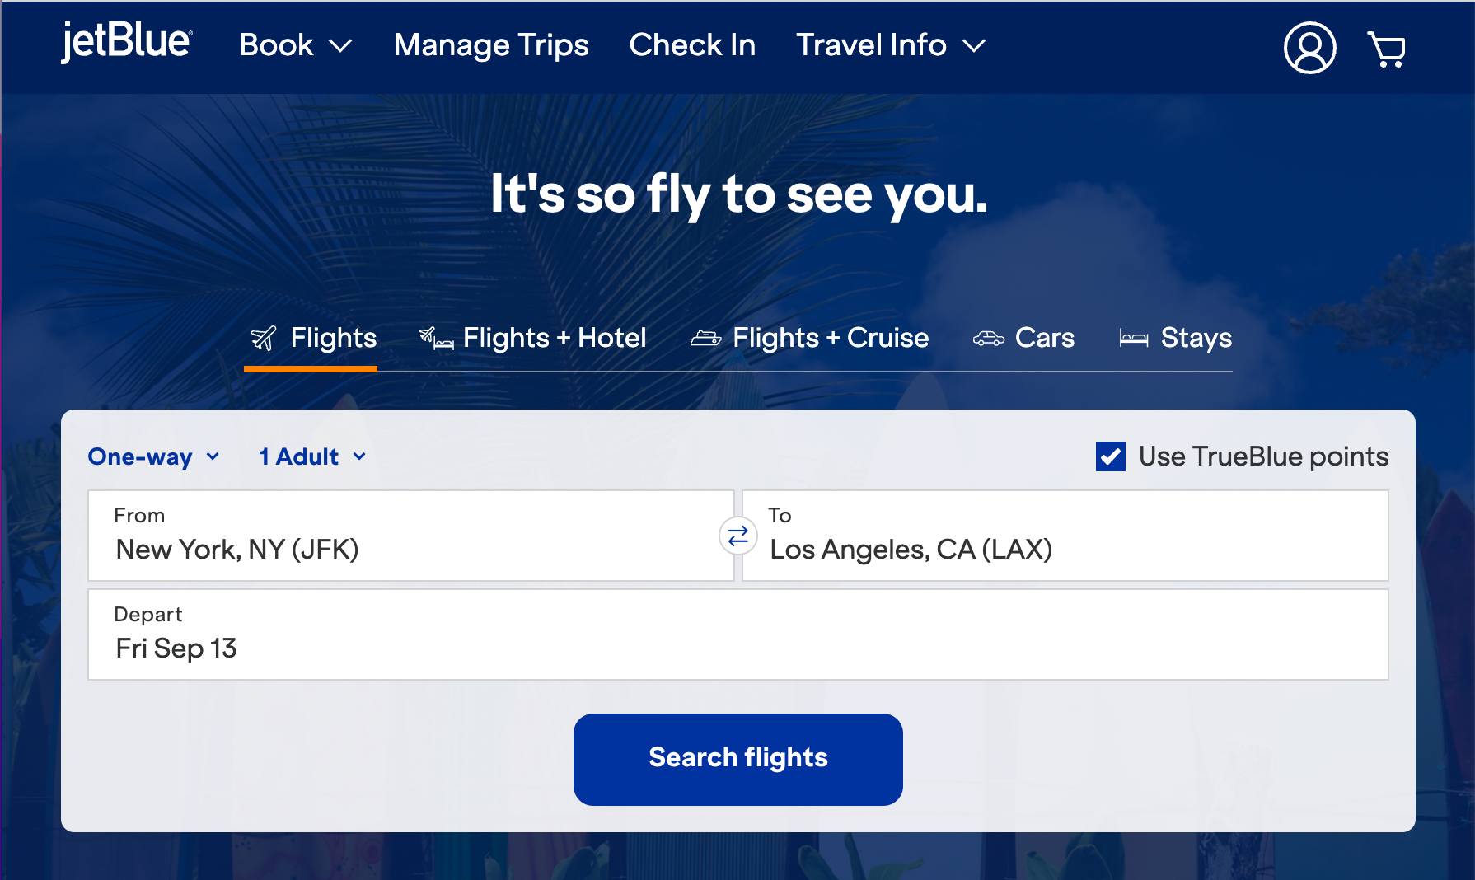Screen dimensions: 1475x880
Task: Open the Manage Trips link
Action: point(491,45)
